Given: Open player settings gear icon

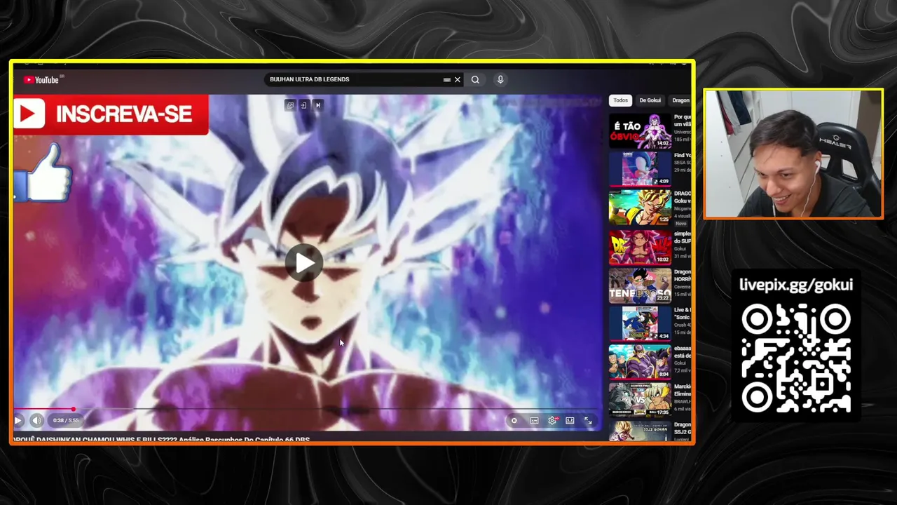Looking at the screenshot, I should [x=552, y=421].
